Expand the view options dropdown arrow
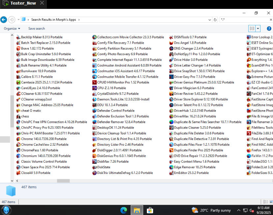The width and height of the screenshot is (273, 215). [258, 29]
